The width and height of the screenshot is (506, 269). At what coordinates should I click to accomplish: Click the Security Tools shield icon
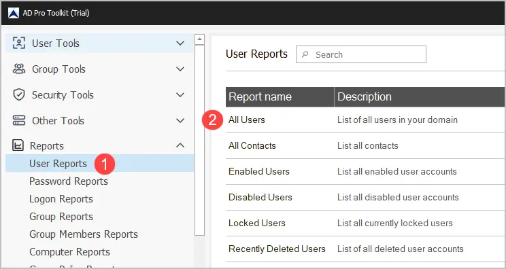point(19,94)
